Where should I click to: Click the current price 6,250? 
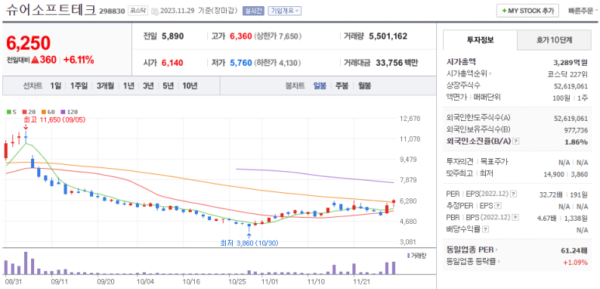[x=28, y=43]
